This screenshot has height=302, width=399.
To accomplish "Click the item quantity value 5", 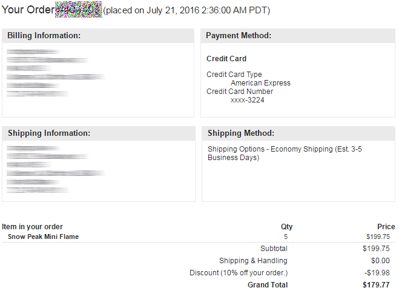I will [285, 237].
